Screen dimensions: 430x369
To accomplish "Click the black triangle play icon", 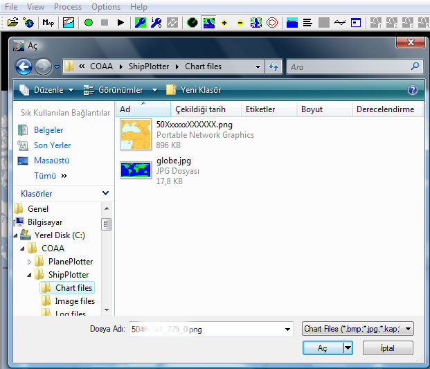I will [120, 22].
